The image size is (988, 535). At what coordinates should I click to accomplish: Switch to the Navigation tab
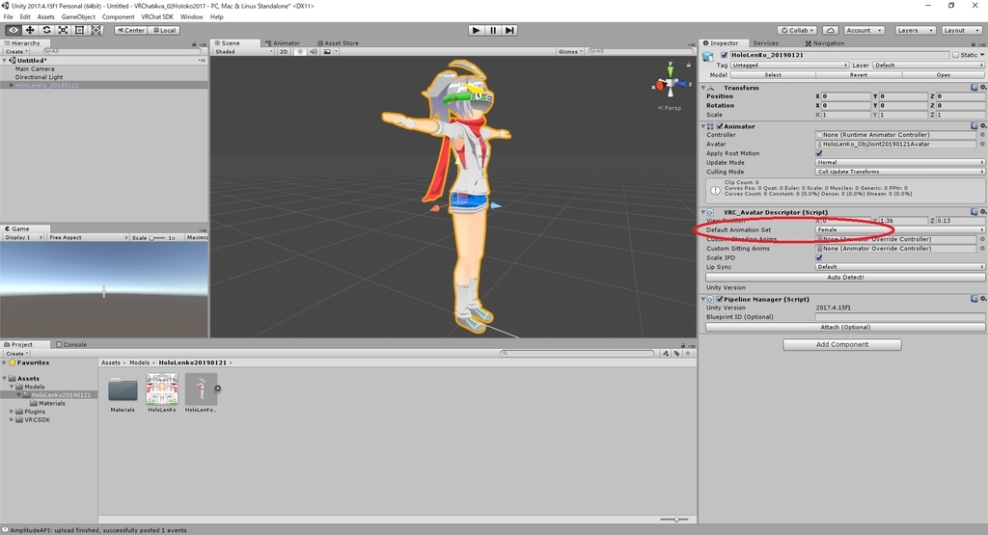click(x=825, y=43)
